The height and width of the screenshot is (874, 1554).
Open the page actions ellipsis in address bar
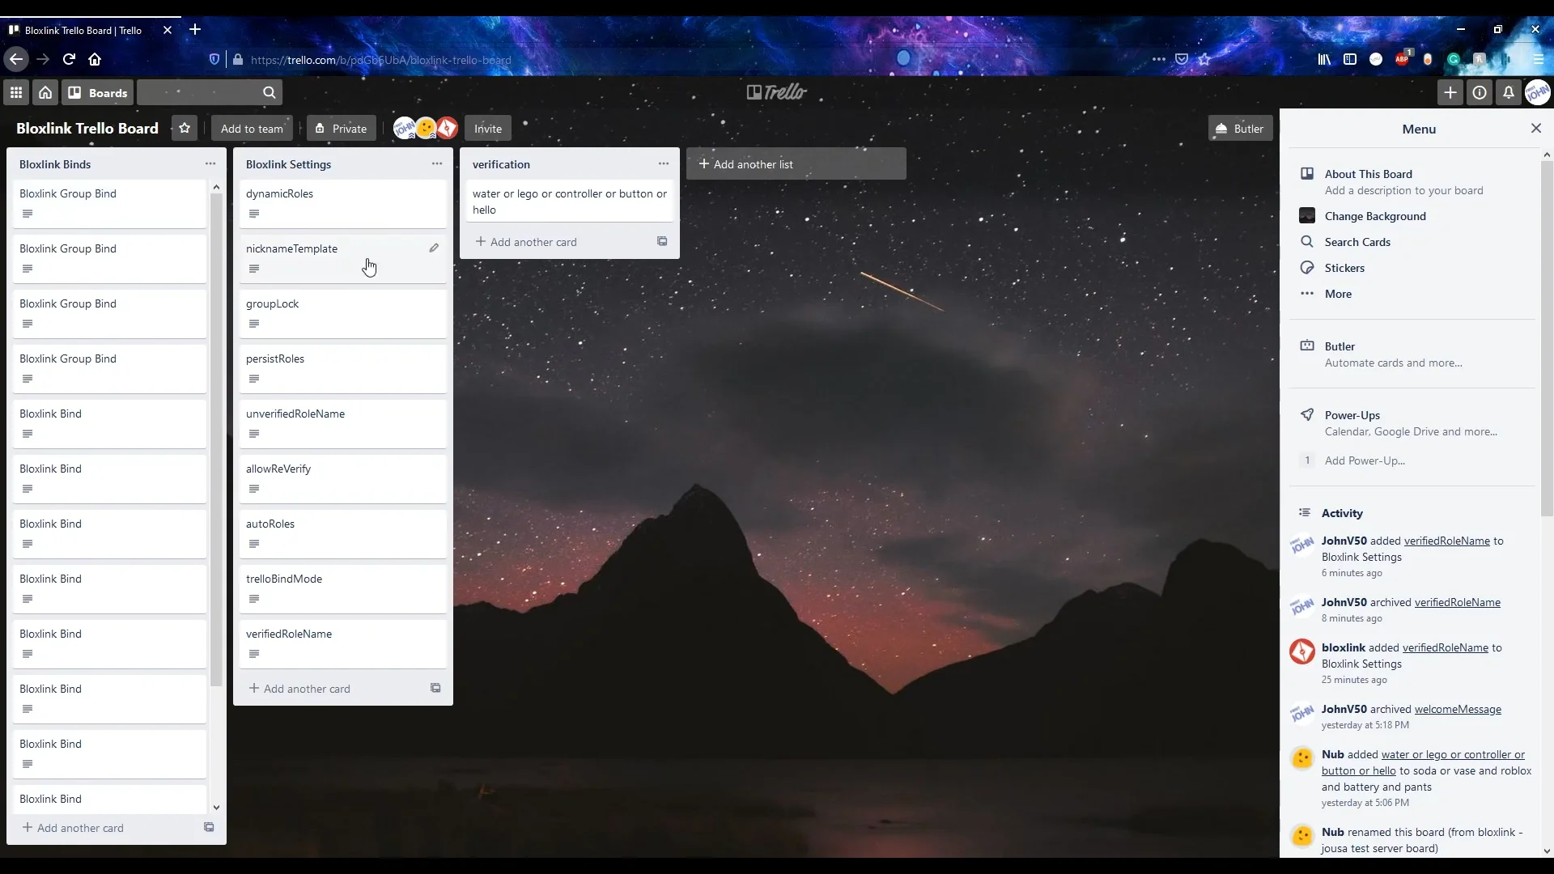(x=1159, y=59)
